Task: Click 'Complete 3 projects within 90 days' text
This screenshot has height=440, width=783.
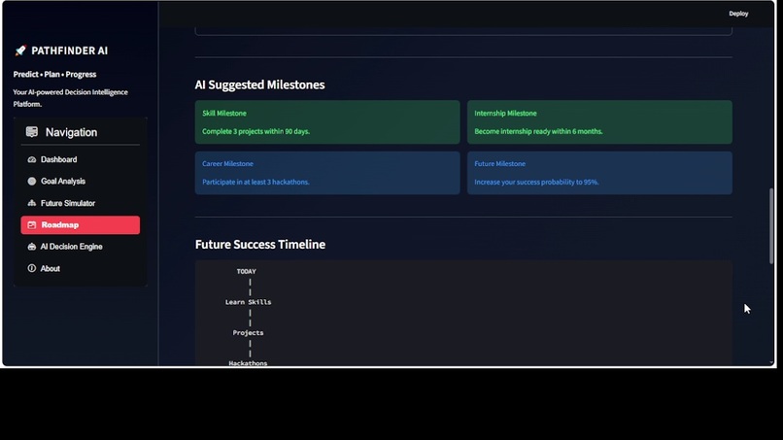Action: point(255,131)
